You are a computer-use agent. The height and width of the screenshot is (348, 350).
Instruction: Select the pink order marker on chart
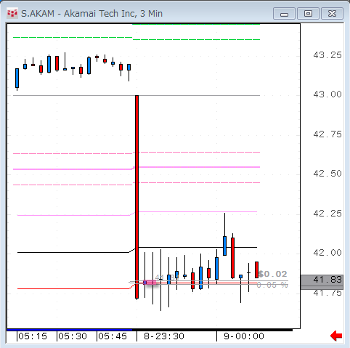(x=150, y=283)
